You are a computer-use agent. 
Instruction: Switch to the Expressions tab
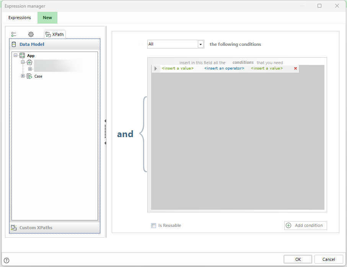pyautogui.click(x=20, y=18)
